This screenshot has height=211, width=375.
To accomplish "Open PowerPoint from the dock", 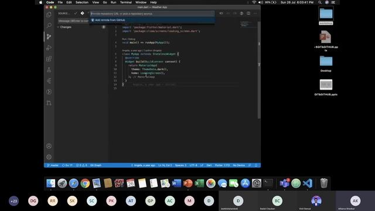I will pos(187,183).
